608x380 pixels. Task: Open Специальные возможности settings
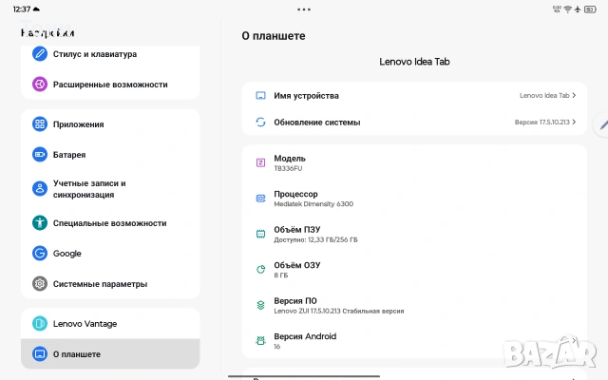(110, 223)
